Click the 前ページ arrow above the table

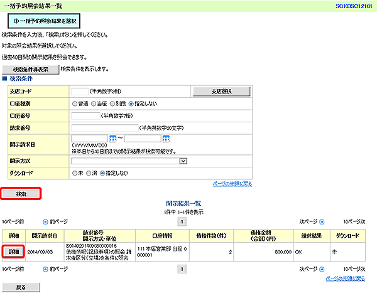(x=45, y=222)
